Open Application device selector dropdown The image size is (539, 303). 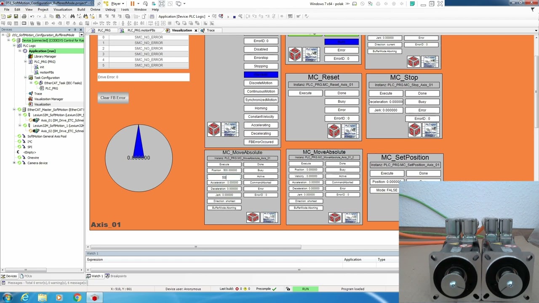(209, 16)
